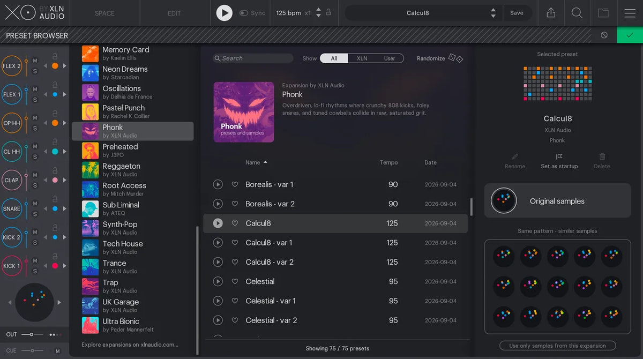Viewport: 643px width, 359px height.
Task: Open the hamburger main menu
Action: [630, 13]
